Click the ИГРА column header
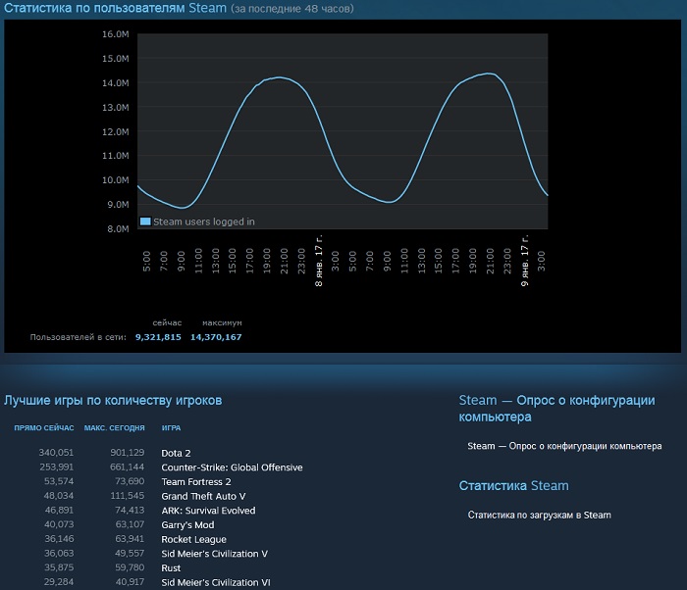 coord(171,428)
